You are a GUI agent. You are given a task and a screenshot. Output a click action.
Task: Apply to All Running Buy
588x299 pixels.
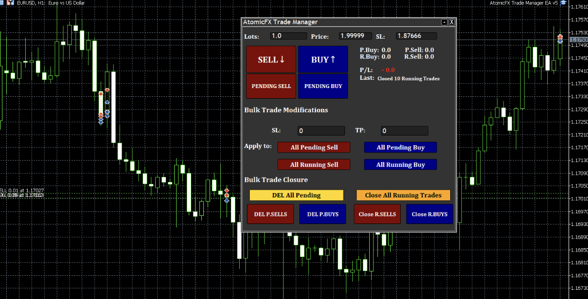coord(400,164)
